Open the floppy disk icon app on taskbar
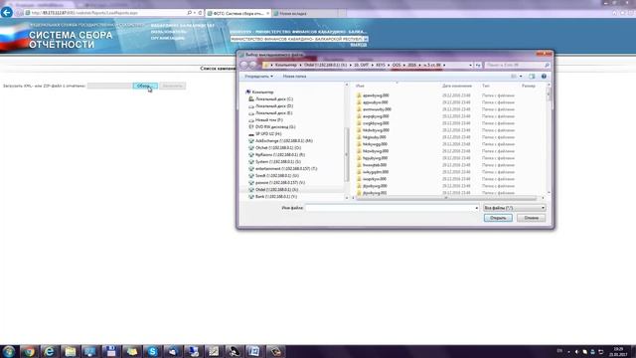 pyautogui.click(x=111, y=351)
